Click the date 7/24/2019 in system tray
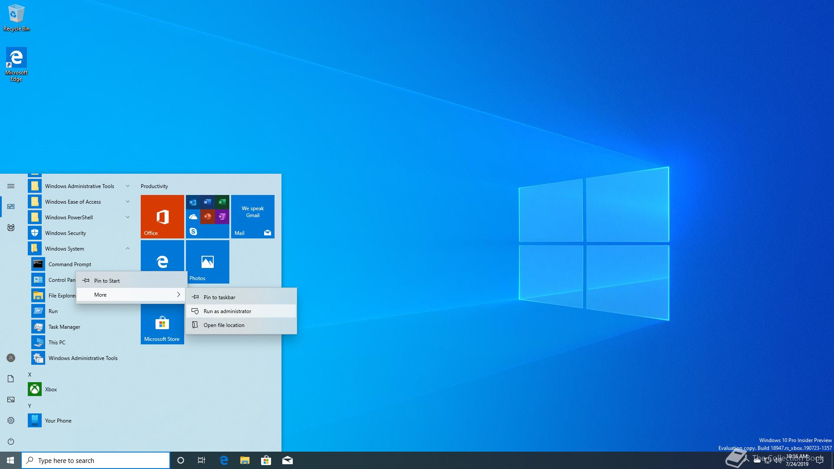Viewport: 834px width, 469px height. 797,464
